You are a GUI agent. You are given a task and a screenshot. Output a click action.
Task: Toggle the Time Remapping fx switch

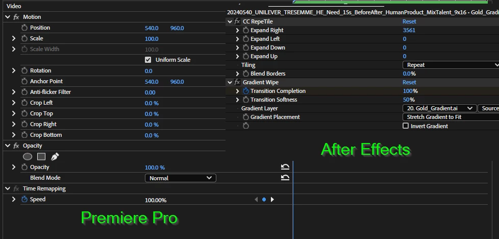coord(16,188)
